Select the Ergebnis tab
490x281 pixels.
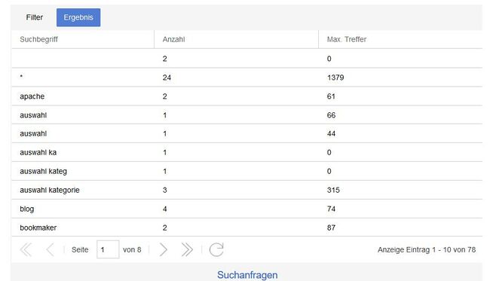pyautogui.click(x=78, y=17)
